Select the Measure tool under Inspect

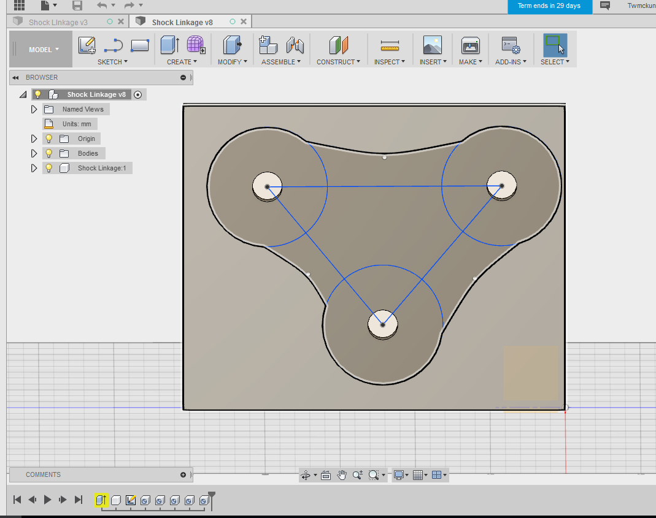click(390, 46)
